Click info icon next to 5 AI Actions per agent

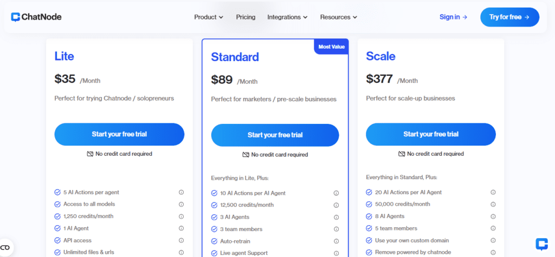coord(181,192)
